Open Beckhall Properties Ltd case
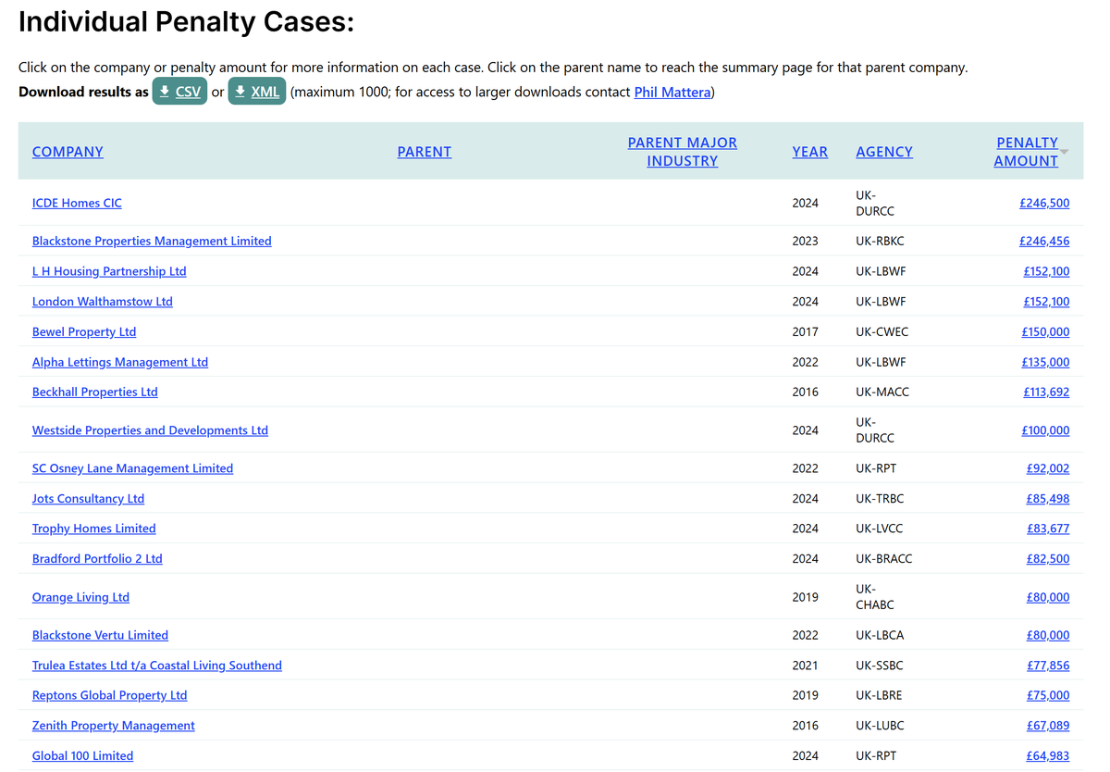 95,392
